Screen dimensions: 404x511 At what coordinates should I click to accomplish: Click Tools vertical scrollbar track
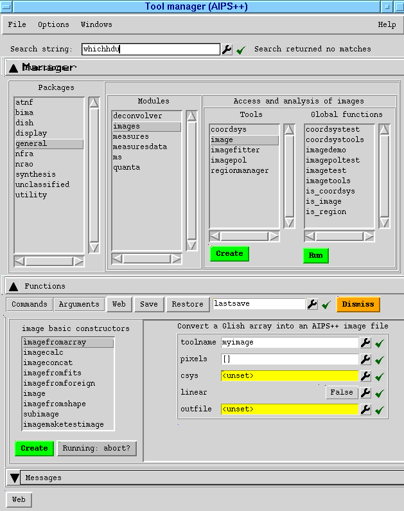(x=289, y=176)
